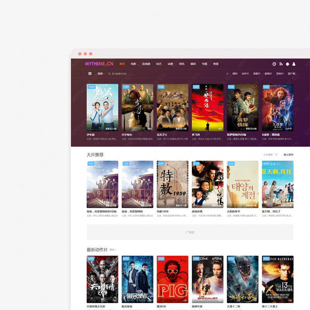This screenshot has width=310, height=310.
Task: Open the 国产剧 category link
Action: [x=291, y=74]
